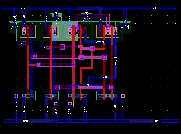Image resolution: width=181 pixels, height=134 pixels.
Task: Click the 'B' input pin label
Action: [x=45, y=48]
